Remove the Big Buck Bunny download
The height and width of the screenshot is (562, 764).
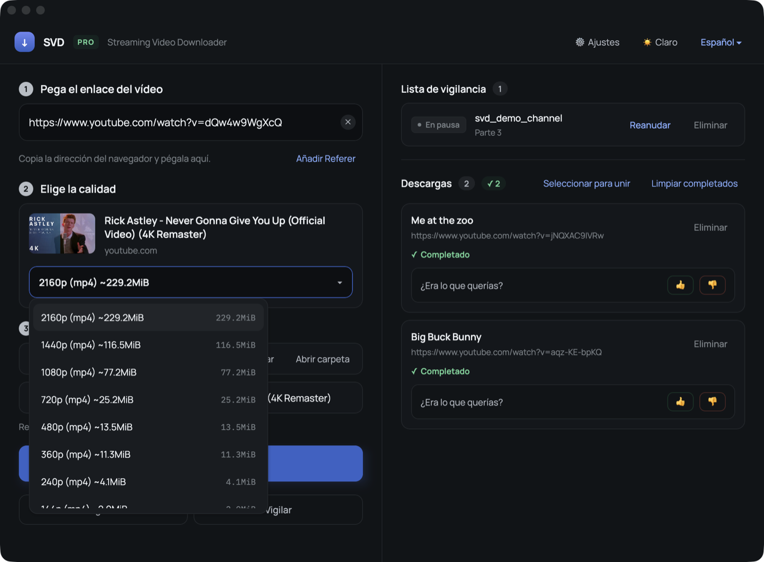[x=710, y=344]
